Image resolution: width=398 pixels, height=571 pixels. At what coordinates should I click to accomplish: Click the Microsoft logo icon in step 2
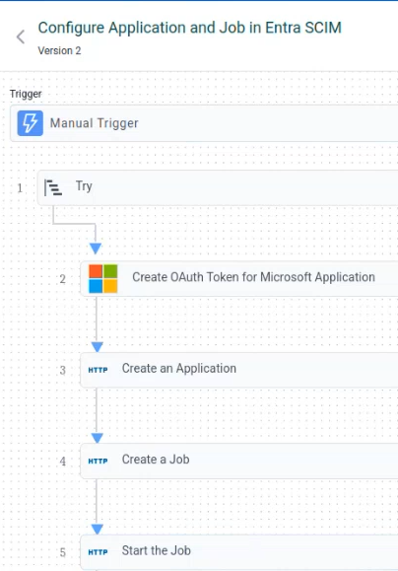pyautogui.click(x=103, y=278)
